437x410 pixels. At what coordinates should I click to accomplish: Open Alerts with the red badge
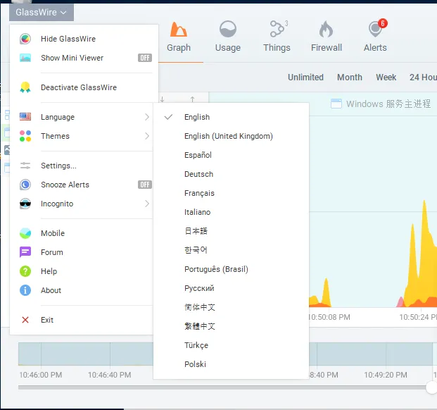375,30
